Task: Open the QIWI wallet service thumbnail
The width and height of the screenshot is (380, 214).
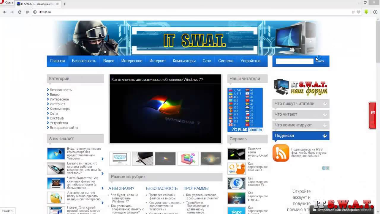Action: pos(237,169)
